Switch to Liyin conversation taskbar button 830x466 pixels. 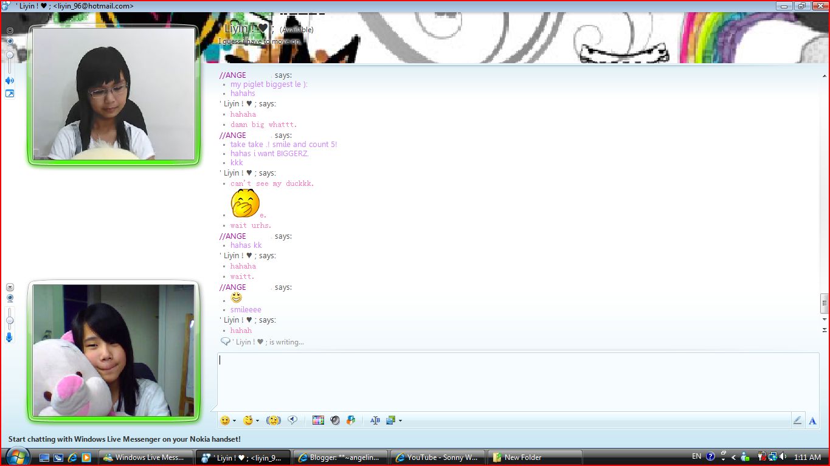pos(243,457)
